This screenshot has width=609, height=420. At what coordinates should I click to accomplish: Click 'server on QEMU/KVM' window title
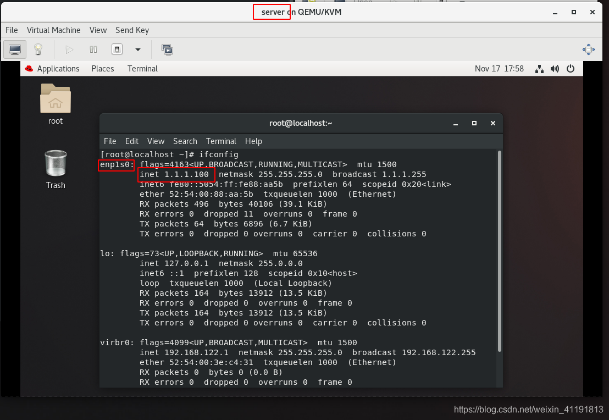301,12
